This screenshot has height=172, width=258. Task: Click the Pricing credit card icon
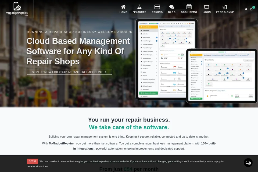click(x=157, y=7)
